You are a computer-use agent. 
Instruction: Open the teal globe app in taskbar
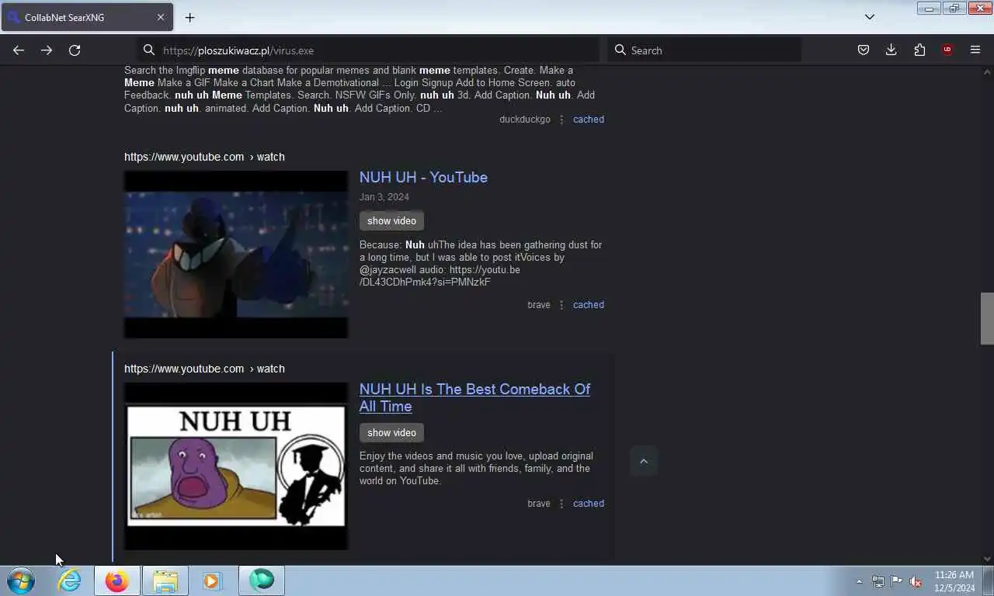point(262,580)
